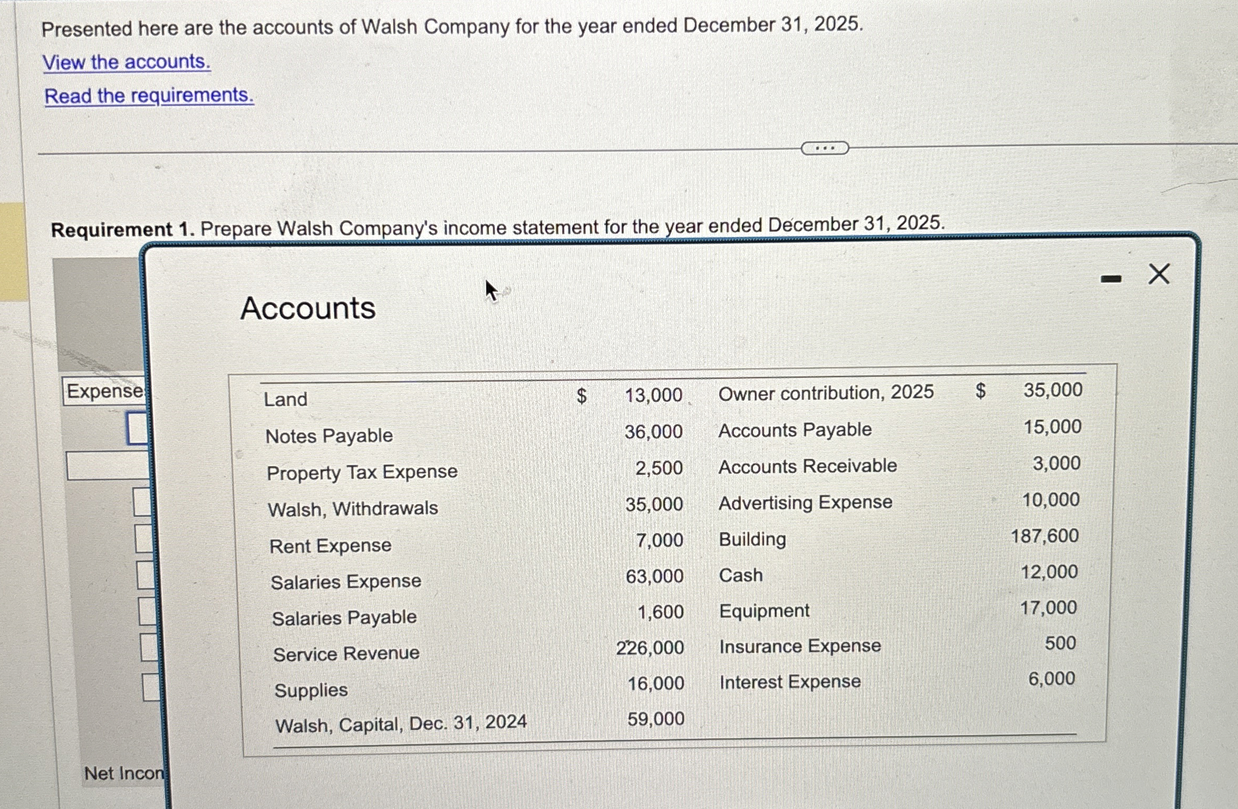Open the 'Read the requirements.' link
Image resolution: width=1238 pixels, height=809 pixels.
[149, 96]
